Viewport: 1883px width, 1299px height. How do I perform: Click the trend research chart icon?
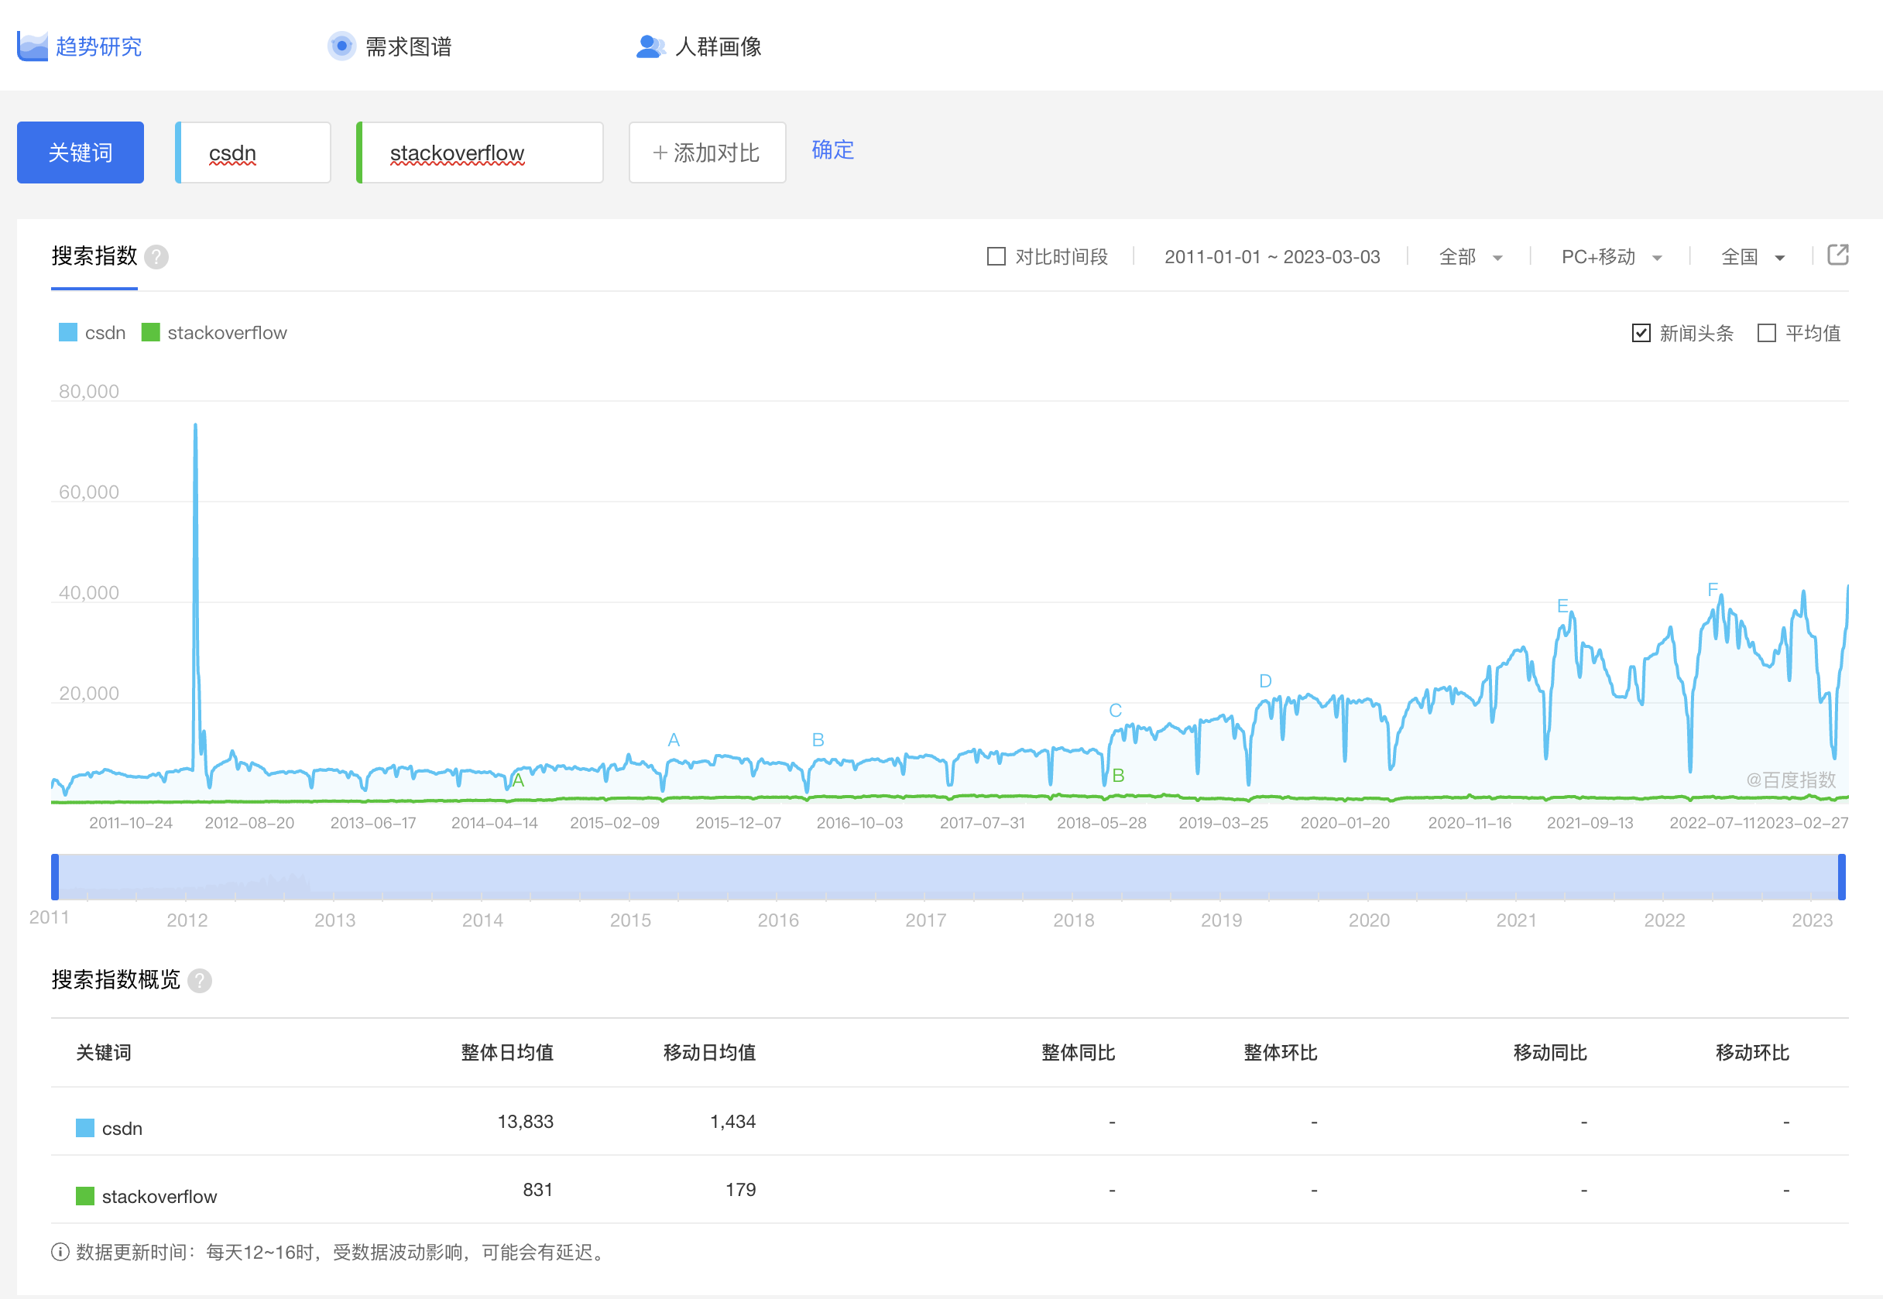[33, 46]
